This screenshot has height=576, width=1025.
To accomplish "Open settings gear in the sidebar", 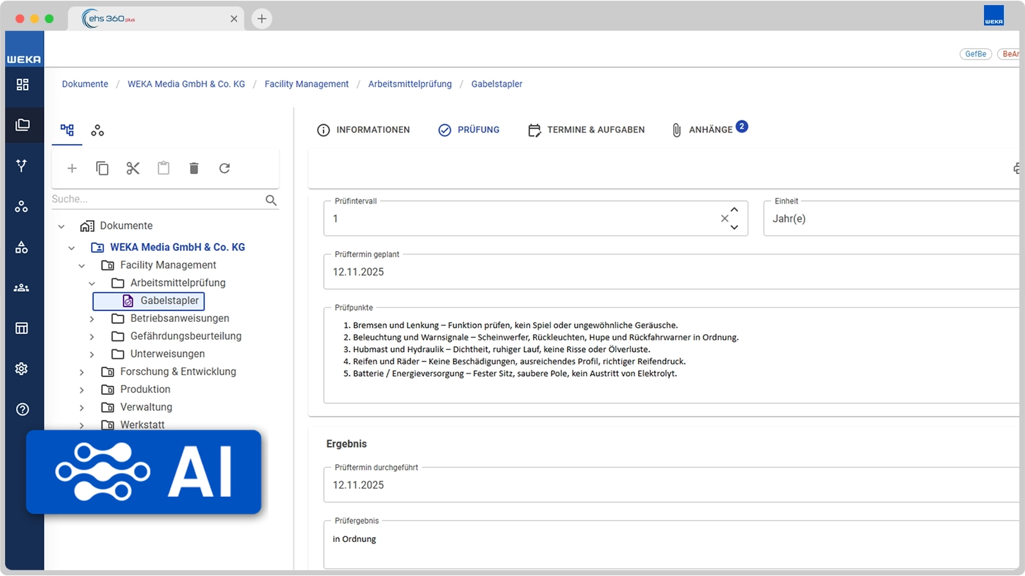I will (x=22, y=369).
